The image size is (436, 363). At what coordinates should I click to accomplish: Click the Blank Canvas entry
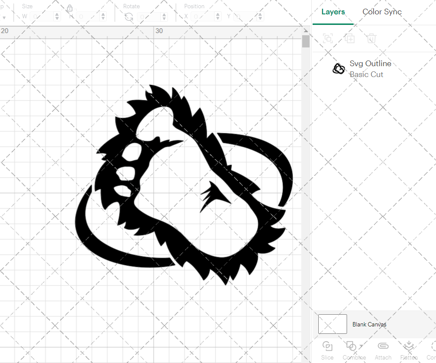(370, 324)
